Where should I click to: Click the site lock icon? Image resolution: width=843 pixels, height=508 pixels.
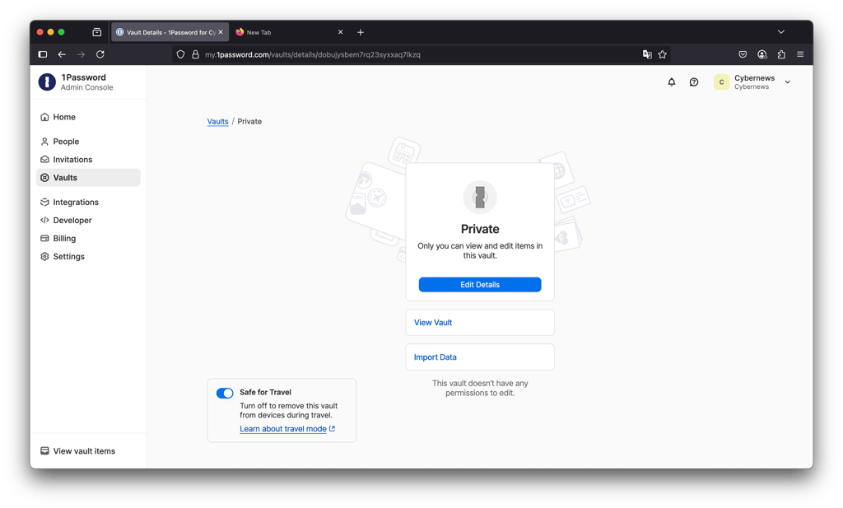point(195,54)
